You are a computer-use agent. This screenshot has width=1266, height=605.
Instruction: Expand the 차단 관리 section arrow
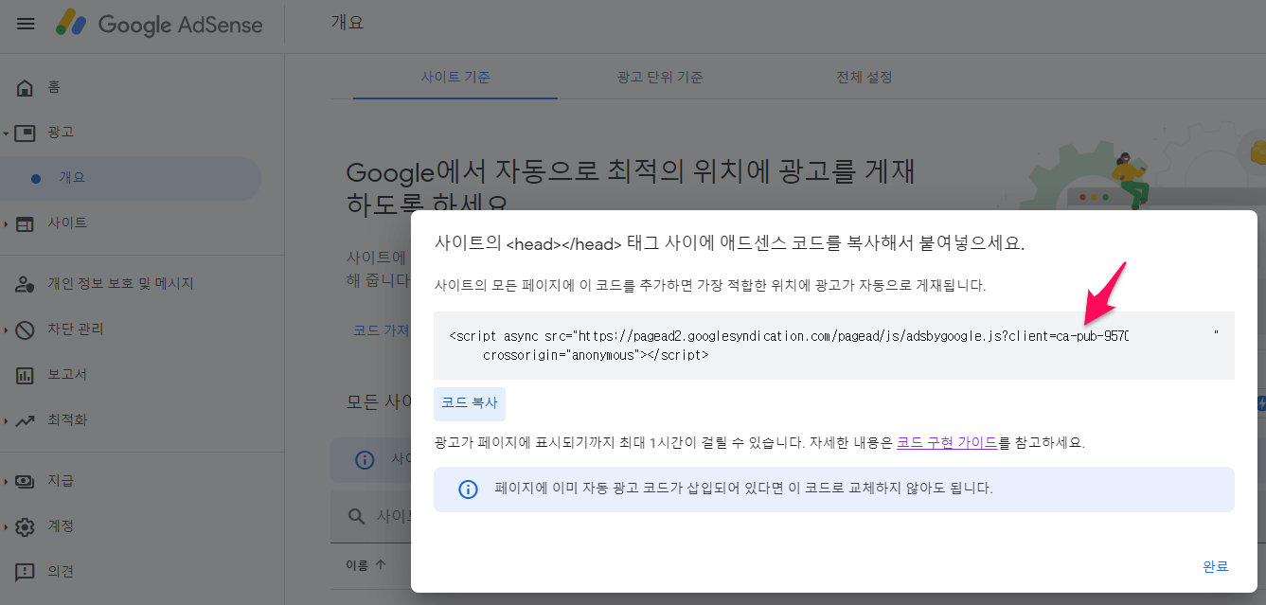[x=6, y=329]
